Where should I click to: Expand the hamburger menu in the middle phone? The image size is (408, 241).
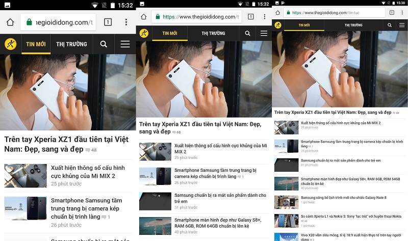(x=264, y=33)
